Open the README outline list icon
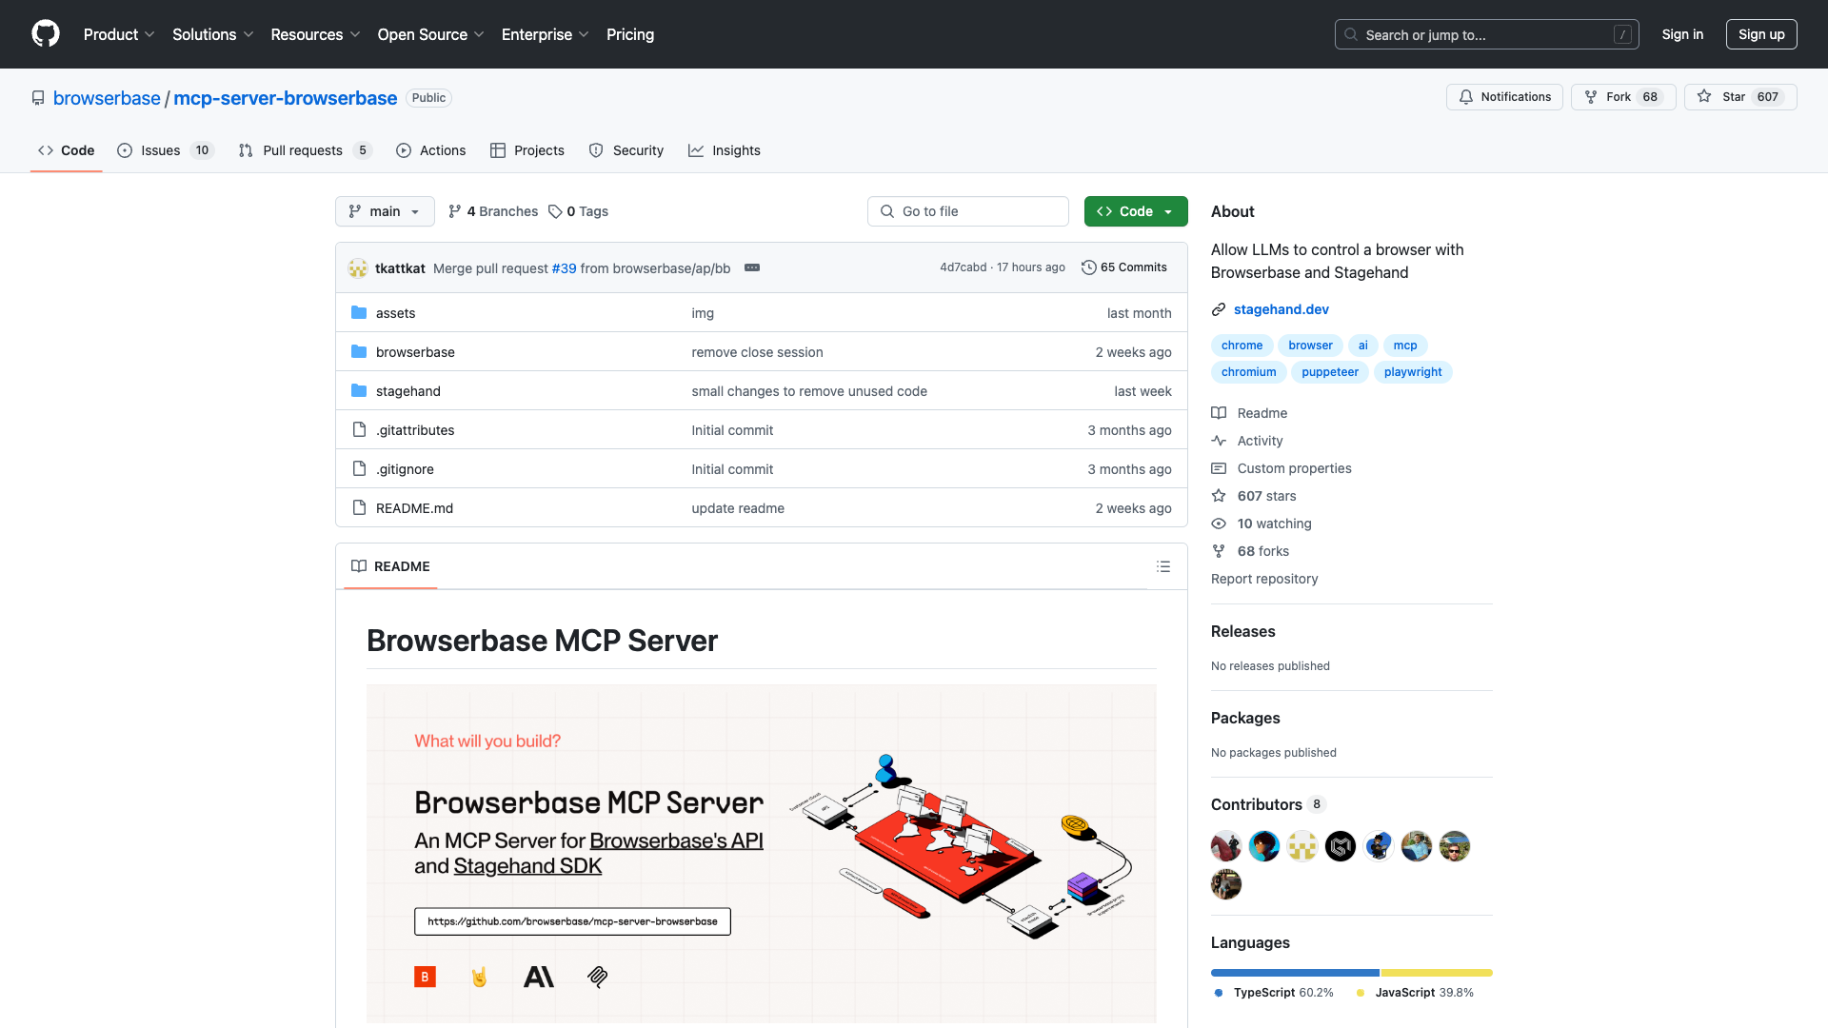 1163,566
